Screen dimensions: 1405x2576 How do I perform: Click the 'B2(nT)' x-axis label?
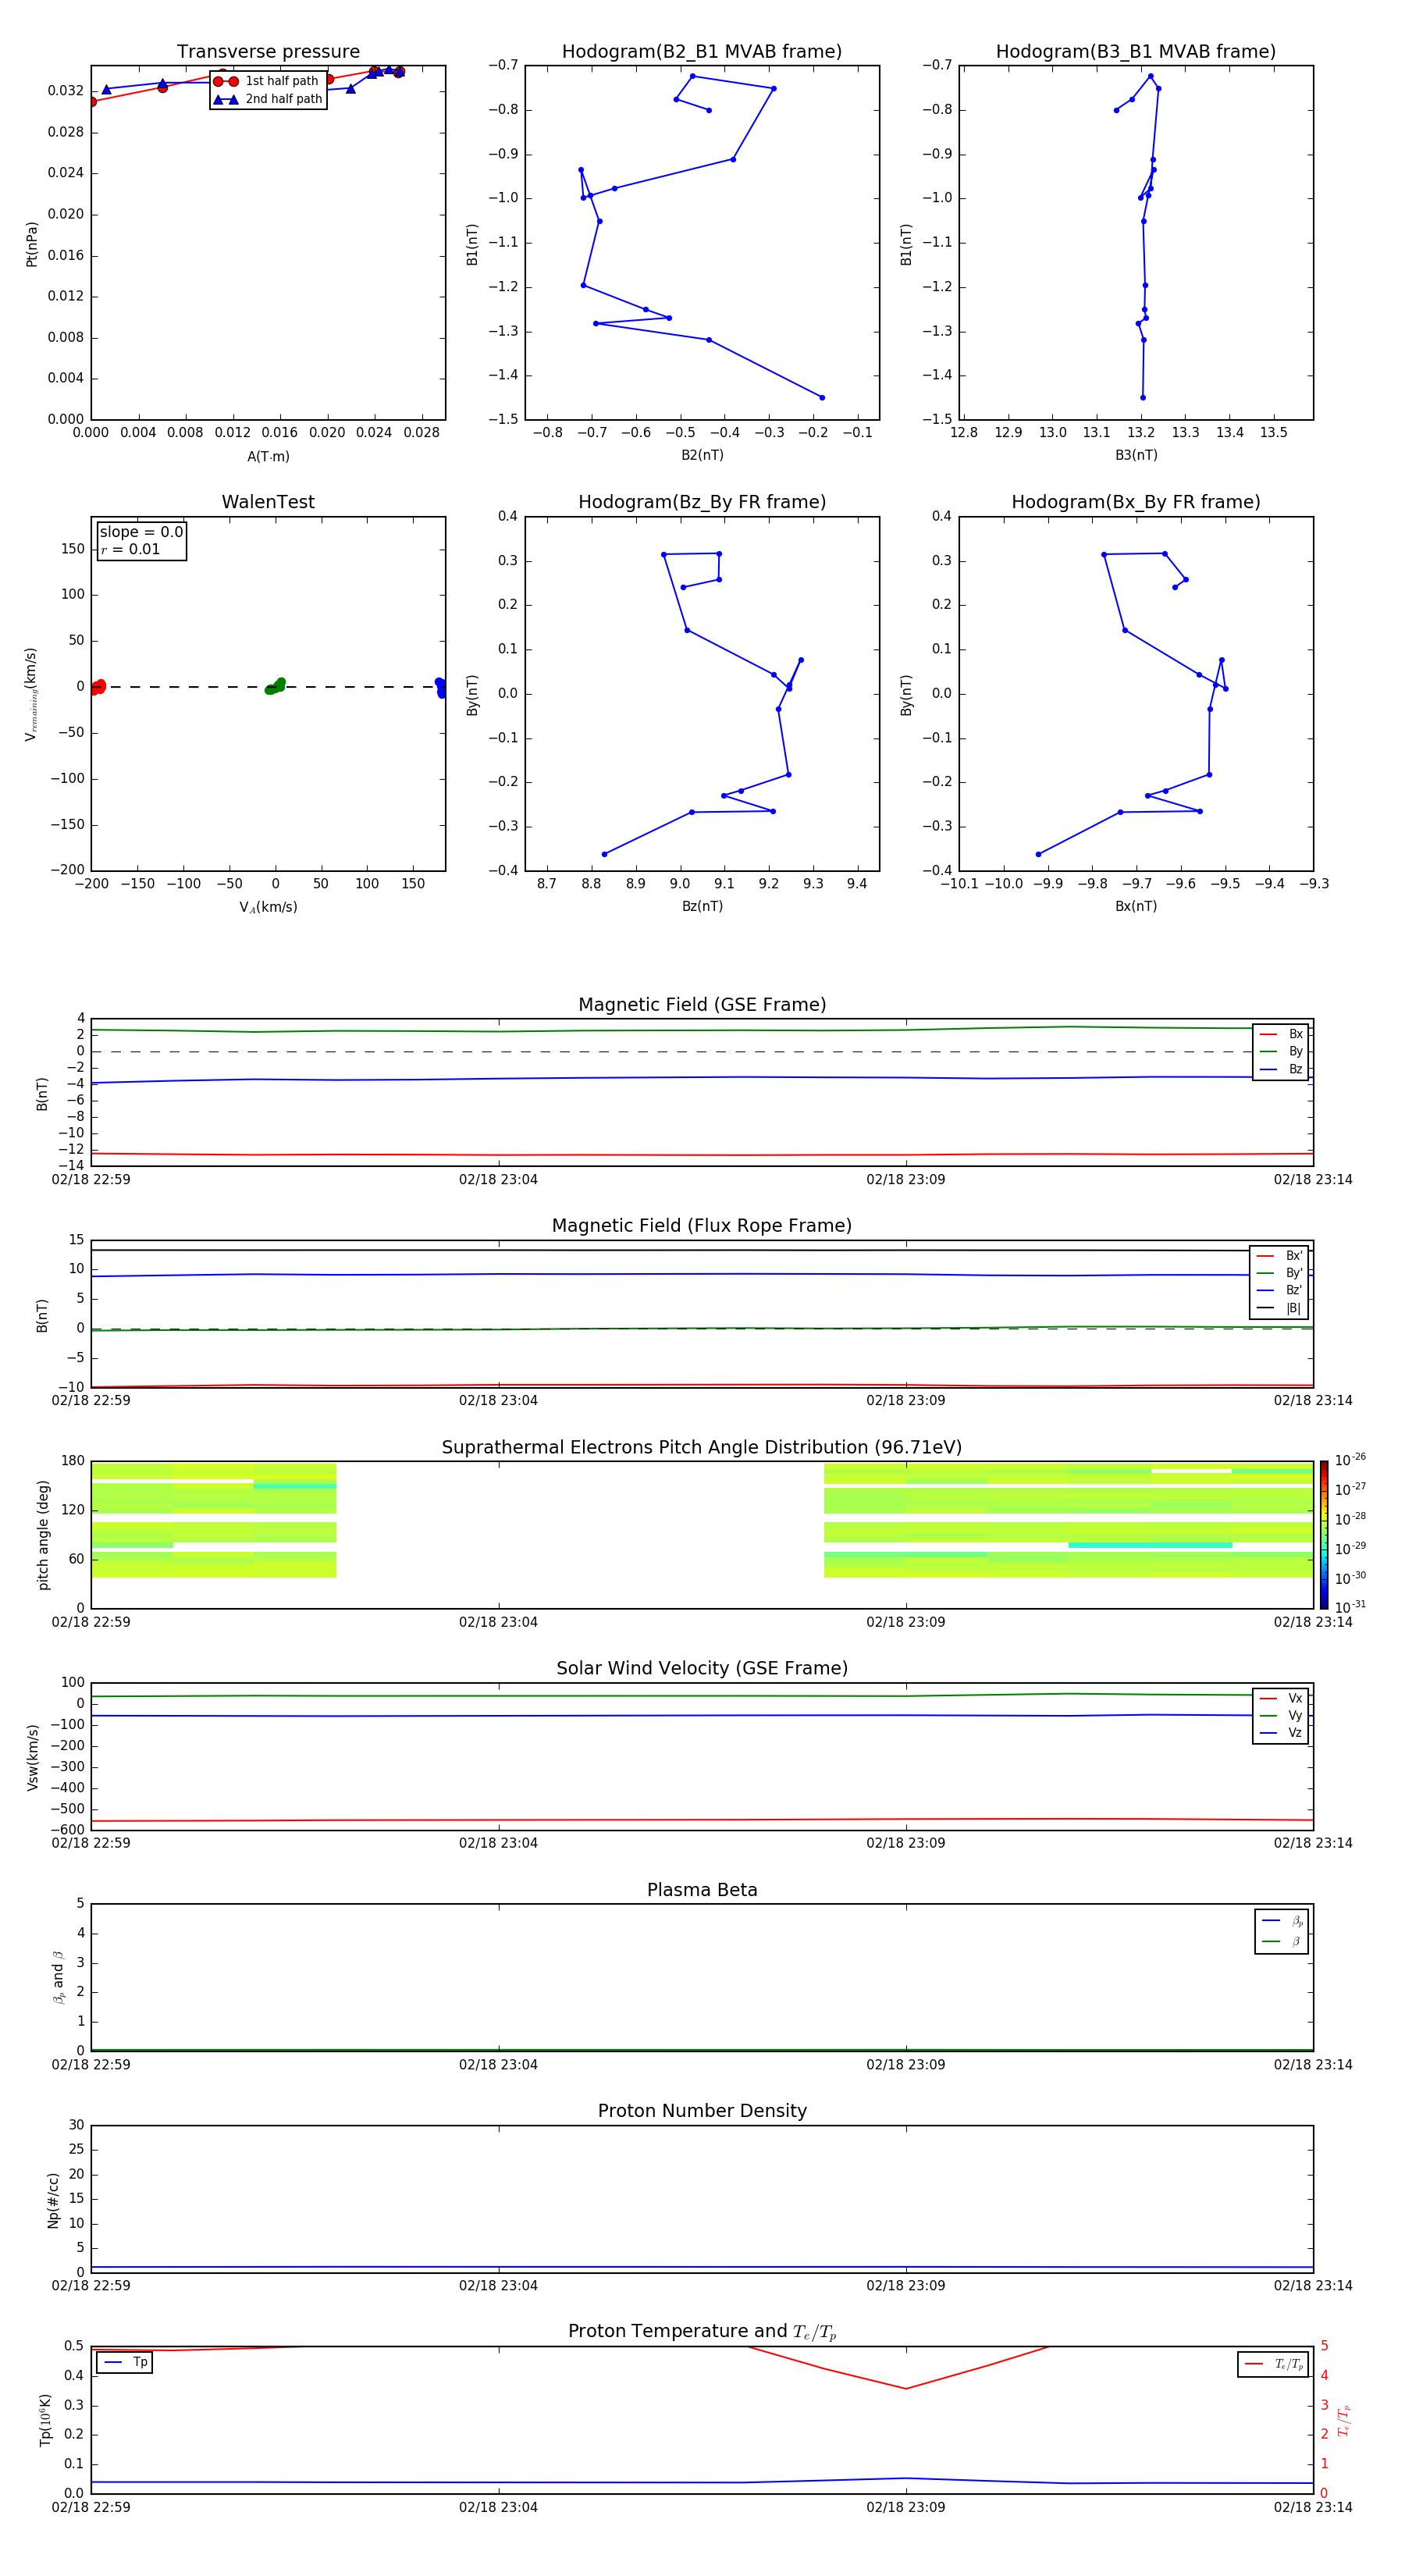pyautogui.click(x=702, y=455)
